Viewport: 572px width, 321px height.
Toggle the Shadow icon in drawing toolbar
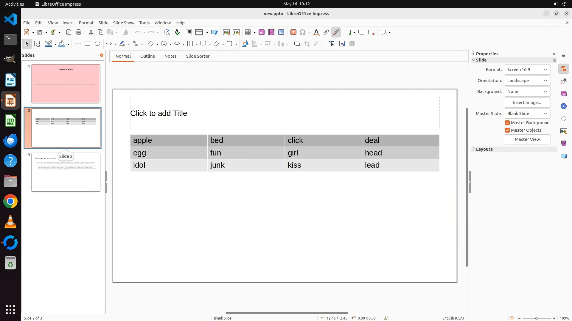[297, 44]
